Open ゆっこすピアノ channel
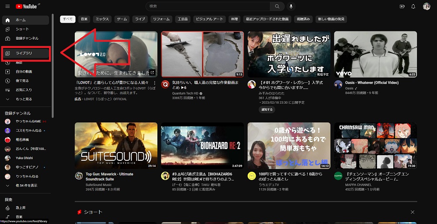 26,167
